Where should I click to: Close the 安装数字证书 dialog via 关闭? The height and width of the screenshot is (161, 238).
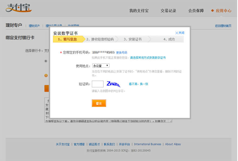[x=180, y=33]
